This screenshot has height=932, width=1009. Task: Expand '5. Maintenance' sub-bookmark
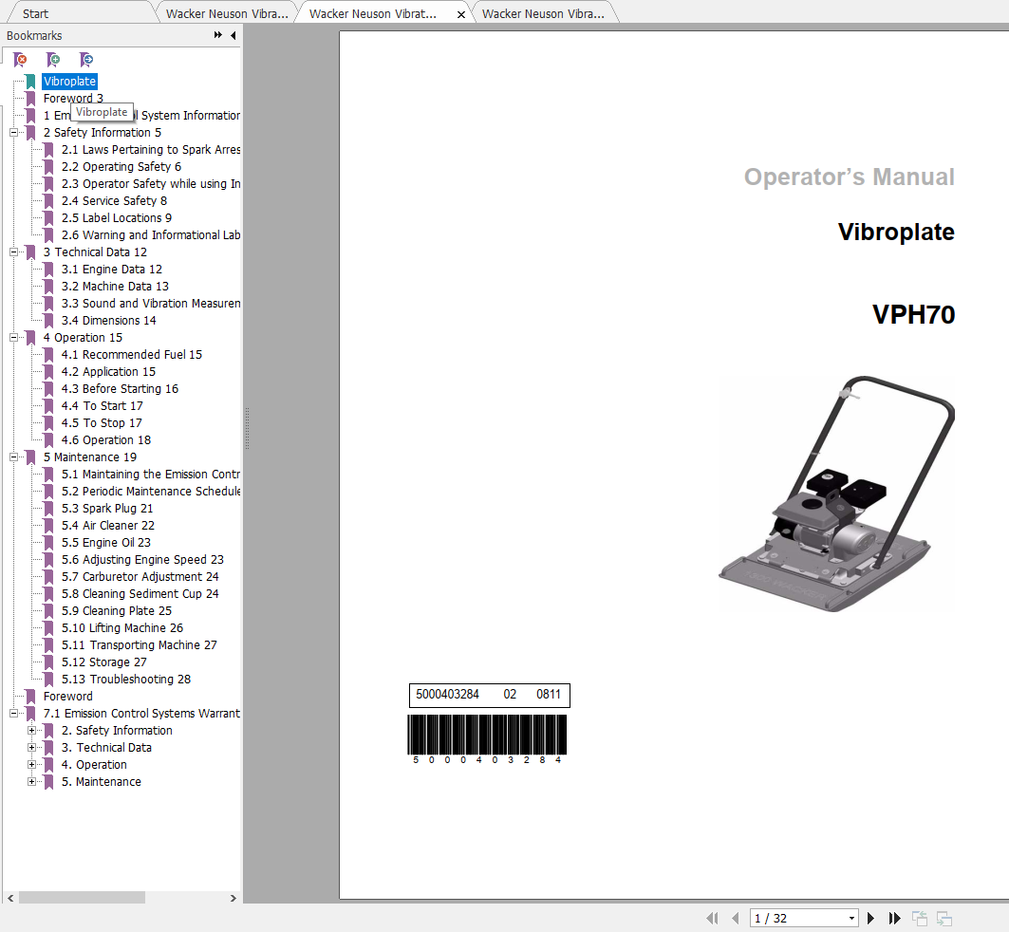pos(31,781)
